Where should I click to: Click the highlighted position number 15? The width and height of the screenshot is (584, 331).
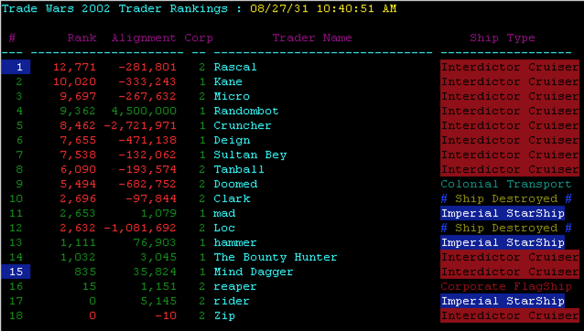pyautogui.click(x=16, y=272)
